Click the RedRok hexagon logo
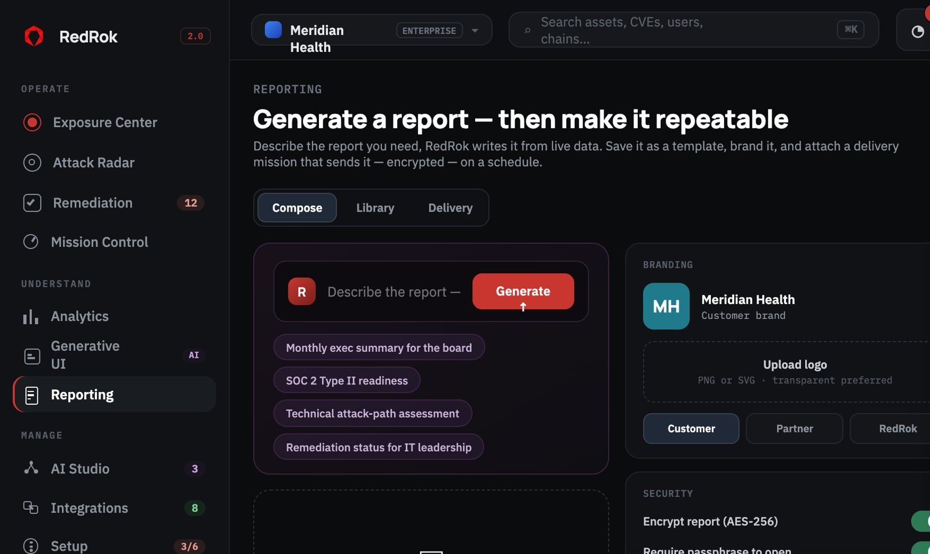The image size is (930, 554). [x=34, y=36]
